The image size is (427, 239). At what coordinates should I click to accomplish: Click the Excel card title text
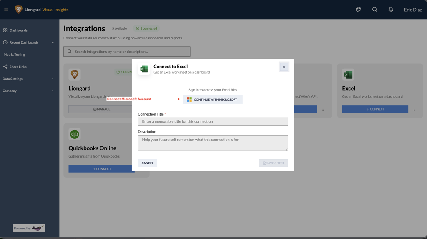click(349, 88)
